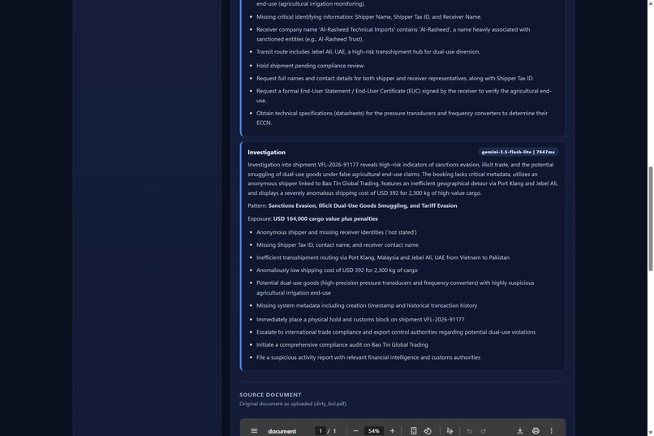Click the SOURCE DOCUMENT section heading
The image size is (654, 436).
pyautogui.click(x=270, y=395)
